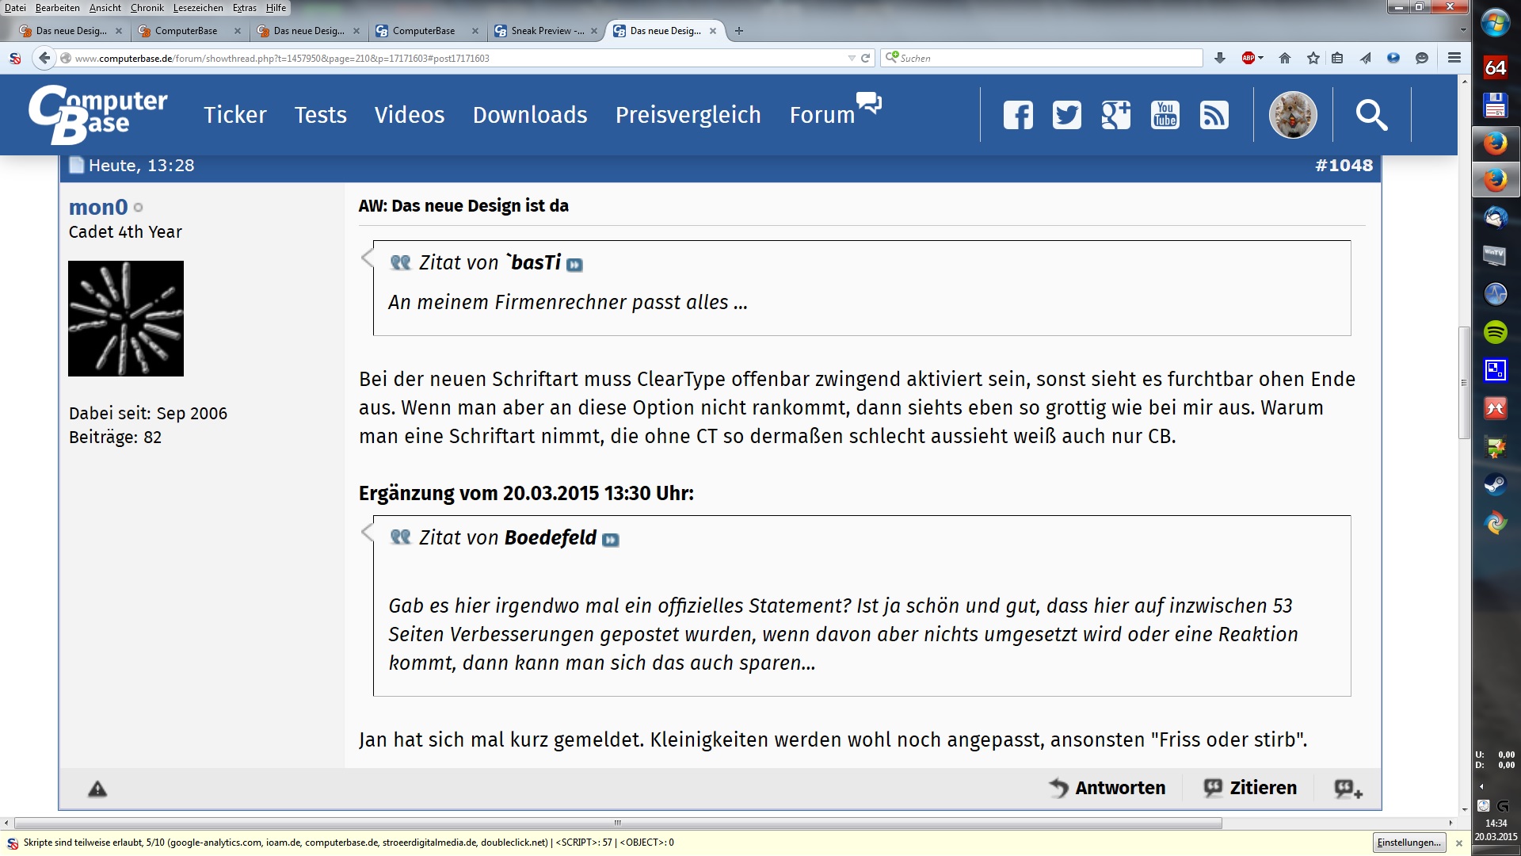Screen dimensions: 1521x856
Task: Open mon0 user profile link
Action: [x=98, y=207]
